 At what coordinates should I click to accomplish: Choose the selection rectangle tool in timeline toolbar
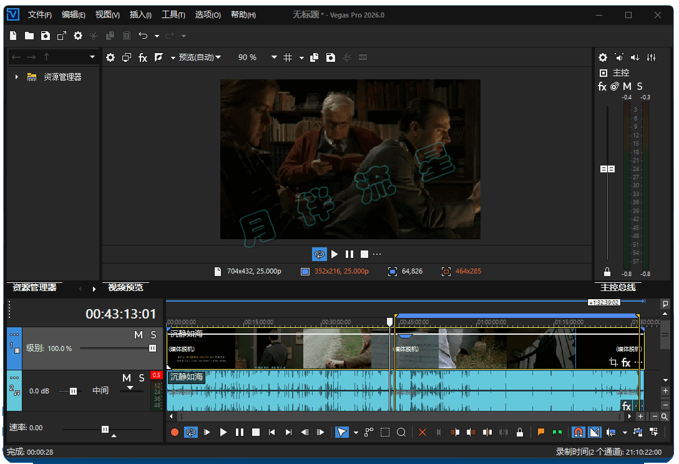(x=384, y=432)
